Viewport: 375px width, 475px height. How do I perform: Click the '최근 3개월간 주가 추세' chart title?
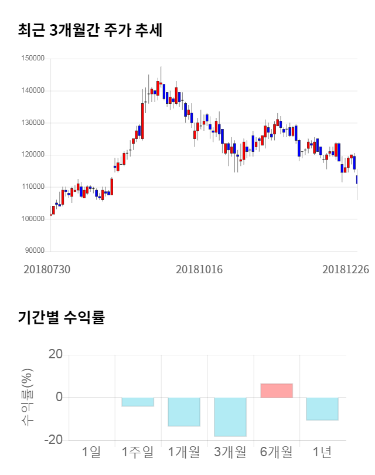pos(90,30)
